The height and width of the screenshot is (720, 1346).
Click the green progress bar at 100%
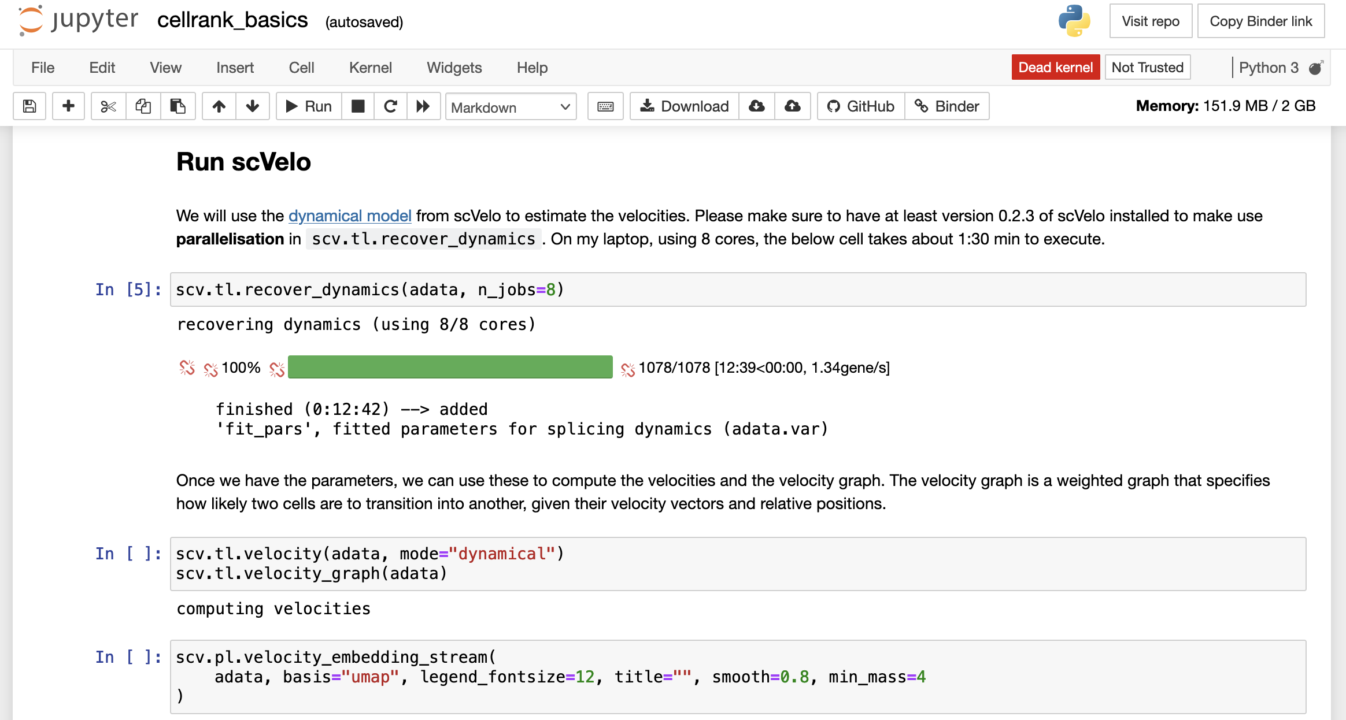point(450,367)
